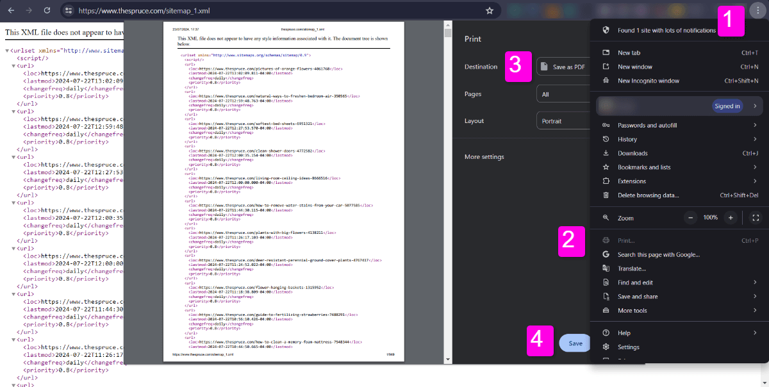Select Print... in the Chrome menu

[679, 241]
